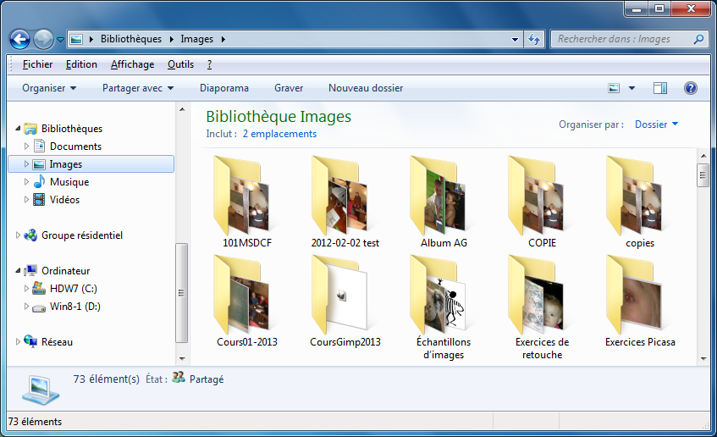Screen dimensions: 717x437
Task: Change view with the view mode icon
Action: tap(614, 88)
